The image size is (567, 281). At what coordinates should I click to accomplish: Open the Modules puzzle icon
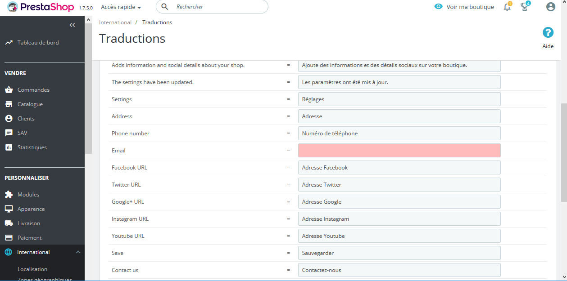9,195
